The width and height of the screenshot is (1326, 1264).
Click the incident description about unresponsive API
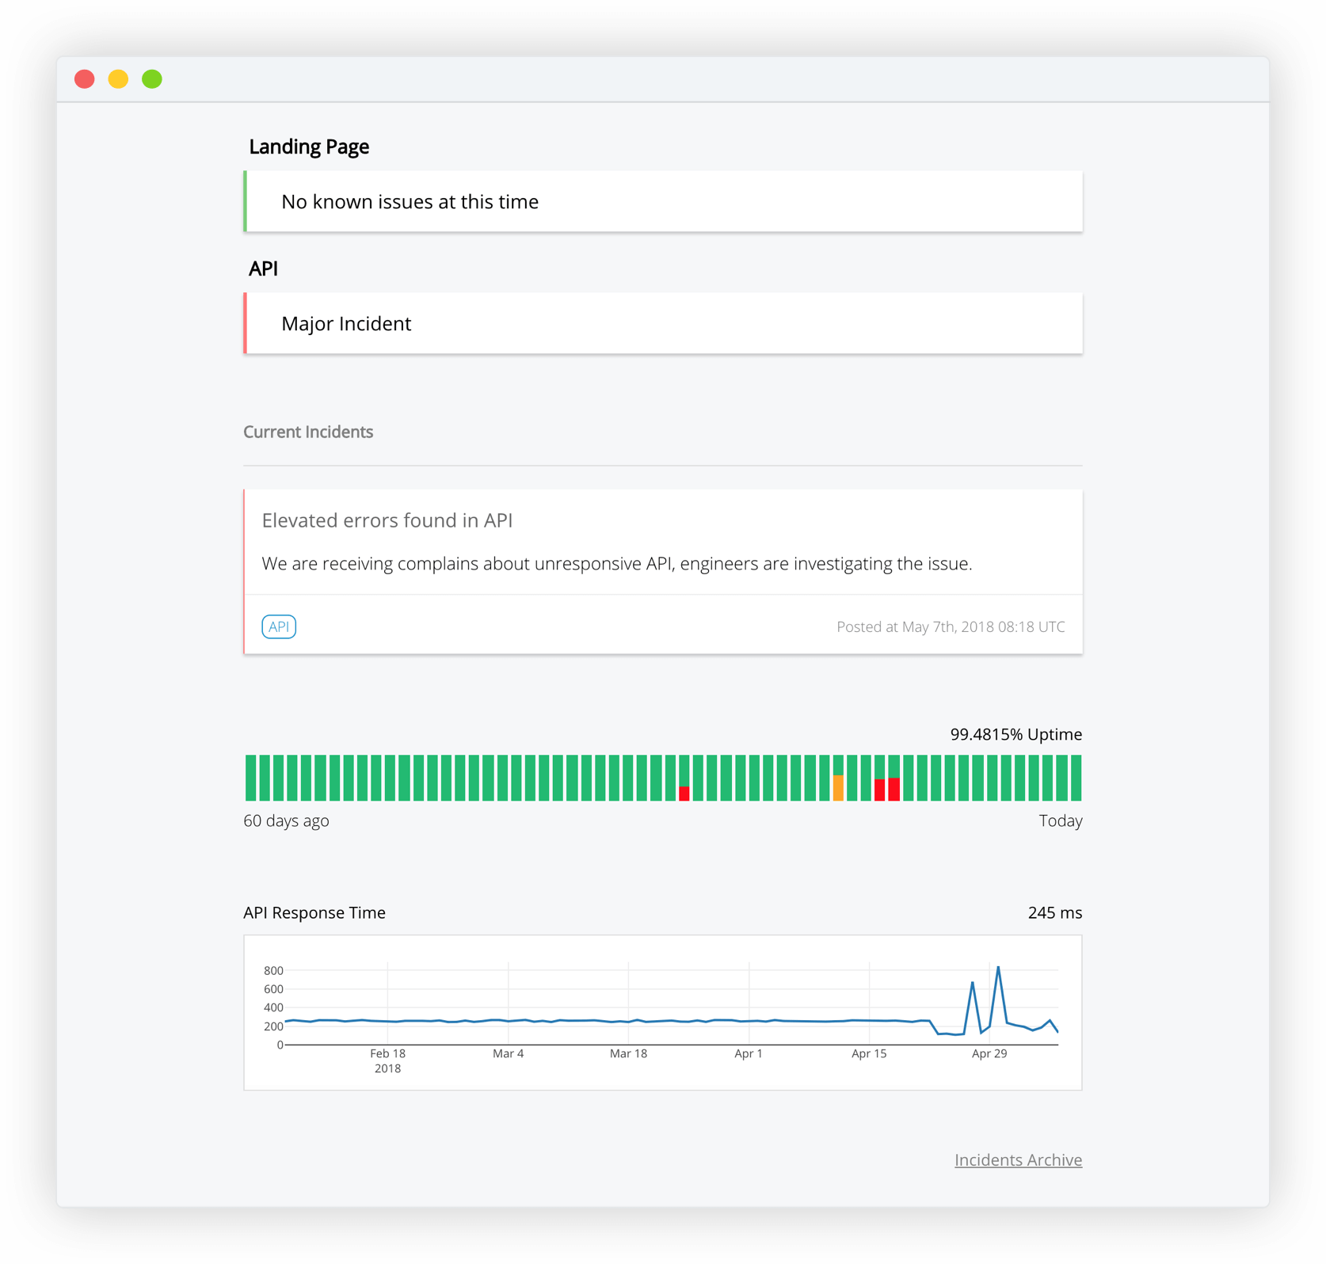click(617, 564)
